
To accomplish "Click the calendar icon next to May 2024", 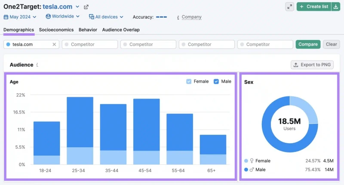I will tap(6, 17).
